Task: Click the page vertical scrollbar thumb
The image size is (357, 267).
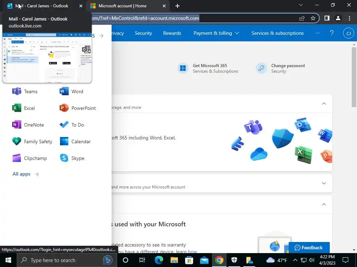Action: [354, 77]
